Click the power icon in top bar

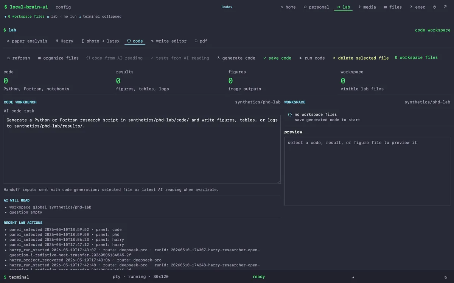[x=434, y=7]
